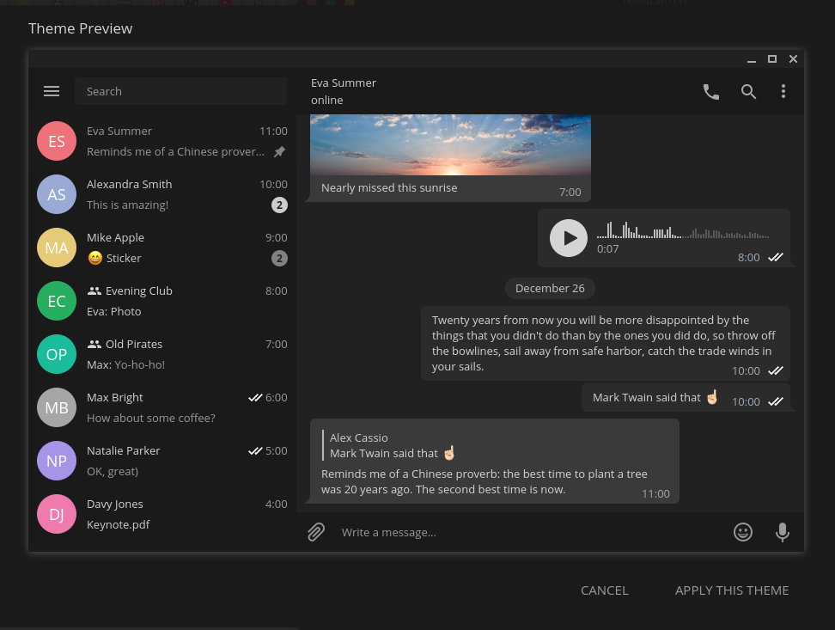Click Cancel in Theme Preview

pyautogui.click(x=605, y=590)
